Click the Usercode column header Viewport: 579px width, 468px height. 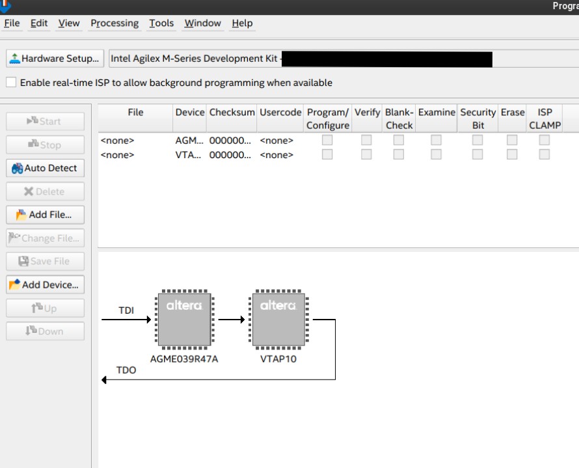point(280,113)
